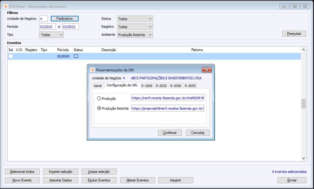Image resolution: width=314 pixels, height=189 pixels.
Task: Click the Retorno column header
Action: point(245,50)
